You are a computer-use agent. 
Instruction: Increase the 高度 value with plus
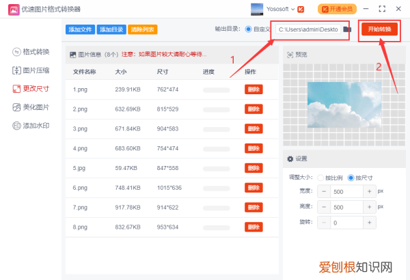tap(370, 207)
